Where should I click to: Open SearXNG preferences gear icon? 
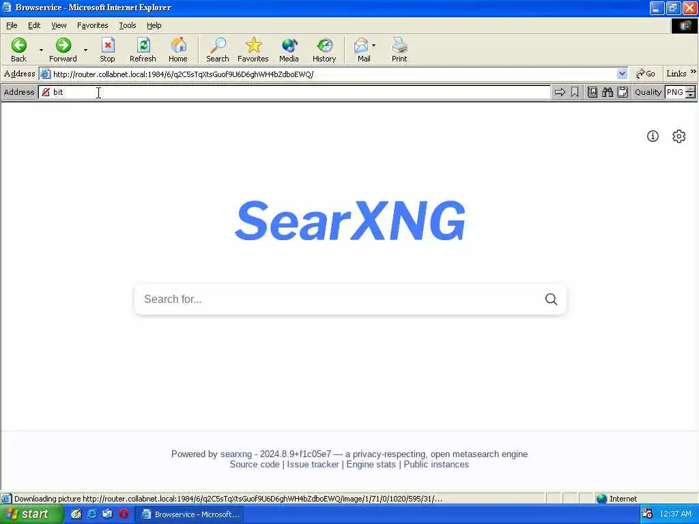pos(679,136)
